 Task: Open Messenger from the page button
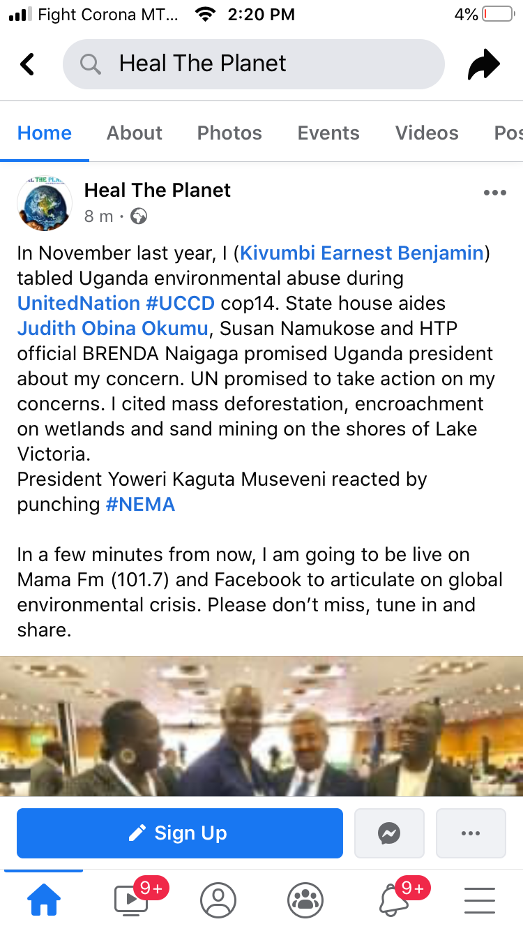tap(389, 833)
